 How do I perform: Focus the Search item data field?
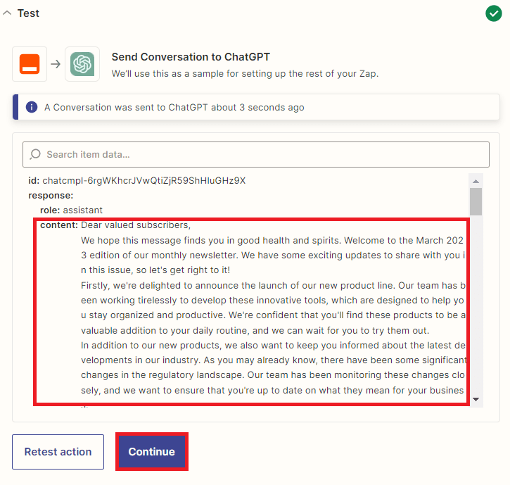[x=260, y=154]
